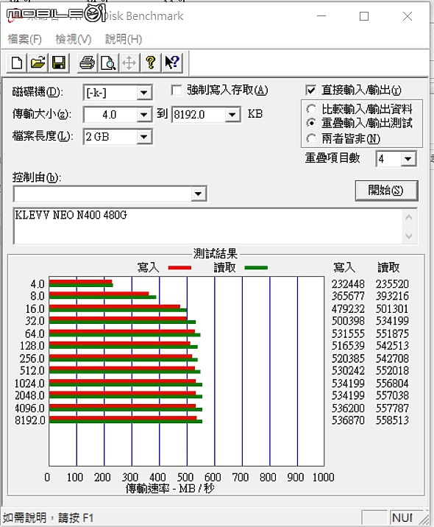Screen dimensions: 434x527
Task: Click read value 393216 in 8.0 row
Action: pos(392,296)
